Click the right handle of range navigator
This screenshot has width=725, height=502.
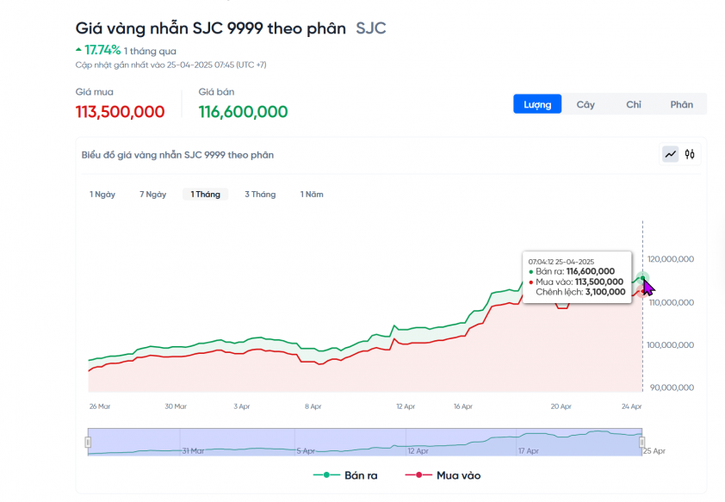click(x=642, y=442)
